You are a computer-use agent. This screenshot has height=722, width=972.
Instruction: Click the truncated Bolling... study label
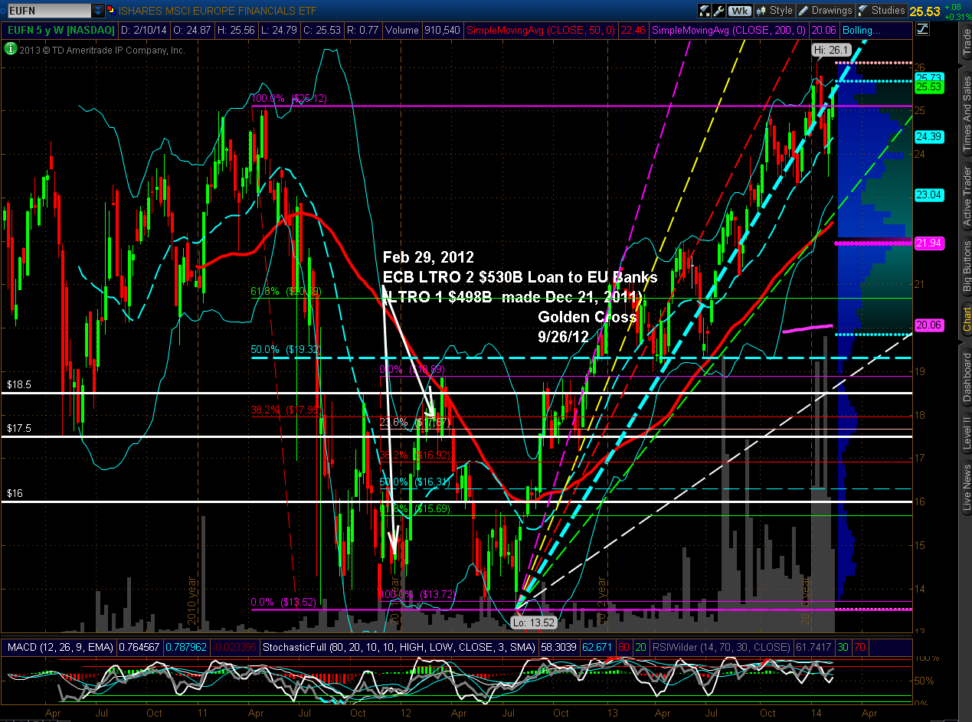pyautogui.click(x=861, y=30)
